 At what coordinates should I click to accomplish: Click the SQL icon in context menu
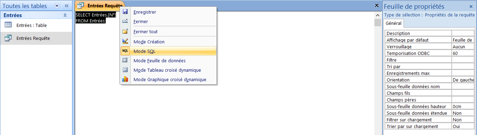pos(125,51)
